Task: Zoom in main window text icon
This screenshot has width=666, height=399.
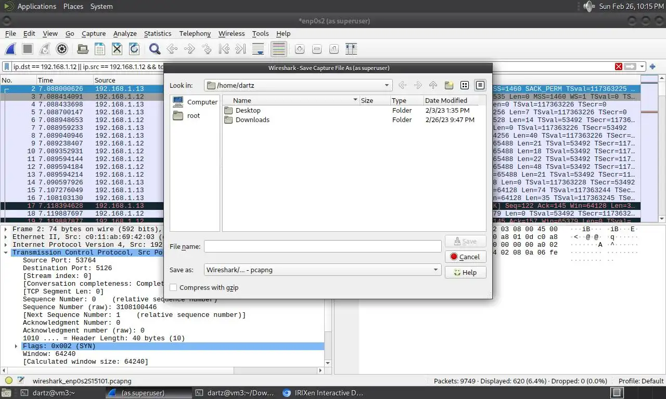Action: click(x=299, y=49)
